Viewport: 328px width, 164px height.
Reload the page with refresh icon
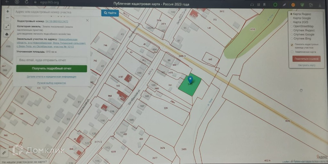click(x=26, y=2)
